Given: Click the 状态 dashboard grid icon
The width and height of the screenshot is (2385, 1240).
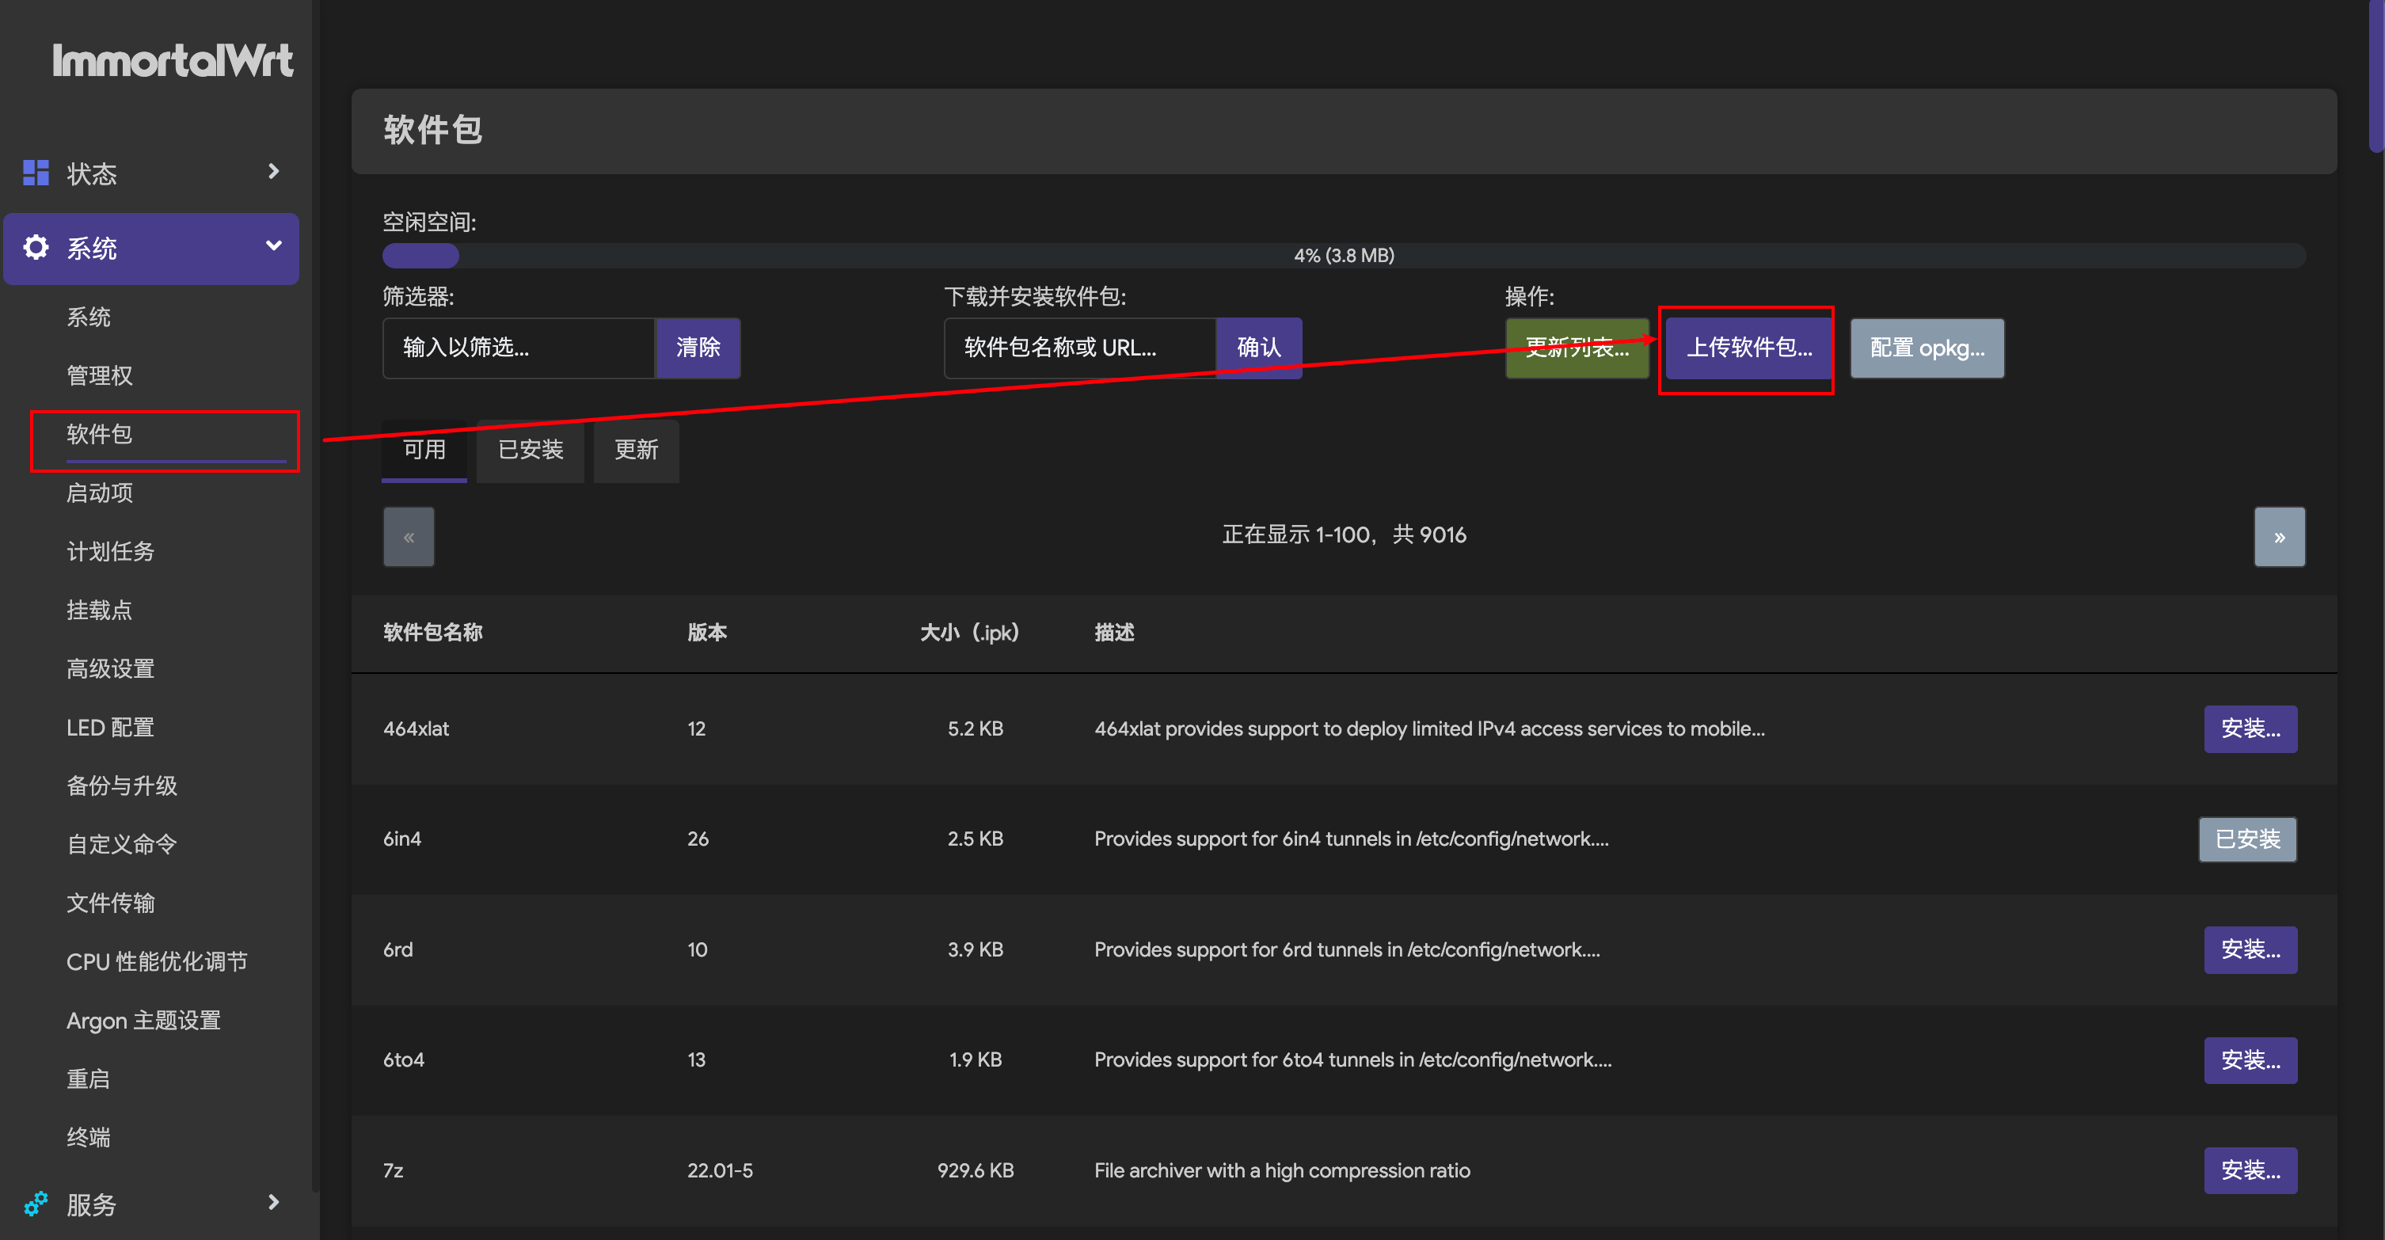Looking at the screenshot, I should pyautogui.click(x=35, y=173).
